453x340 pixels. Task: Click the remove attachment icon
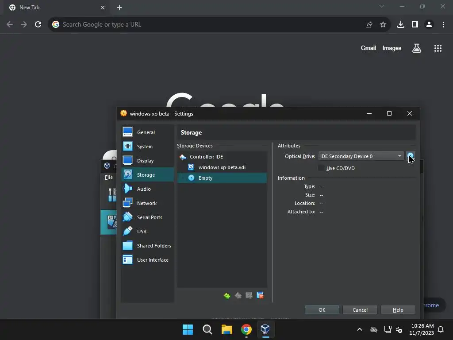click(260, 295)
